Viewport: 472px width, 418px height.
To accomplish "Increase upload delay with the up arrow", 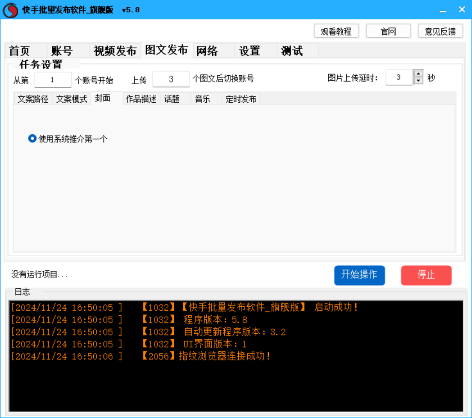I will point(419,74).
